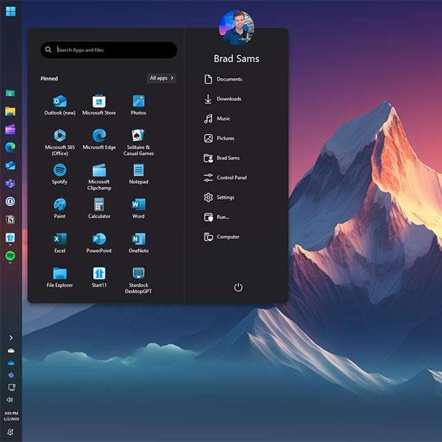Image resolution: width=442 pixels, height=442 pixels.
Task: Launch Microsoft Edge from pinned apps
Action: click(99, 140)
